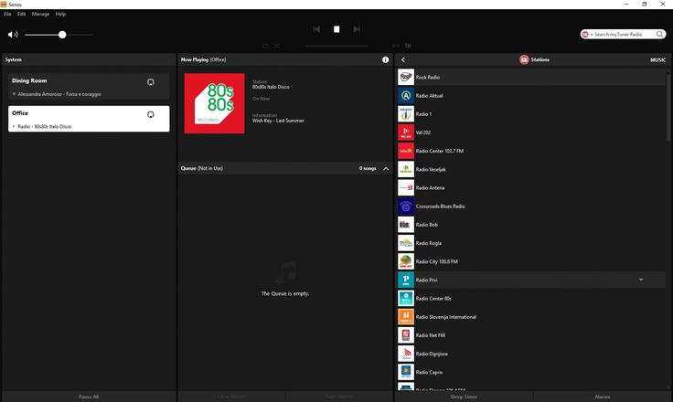This screenshot has width=673, height=402.
Task: Select Rock Radio station icon
Action: pyautogui.click(x=406, y=78)
